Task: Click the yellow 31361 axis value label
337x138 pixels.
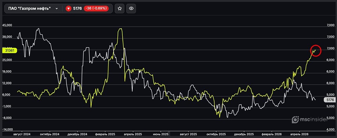Action: pos(9,51)
